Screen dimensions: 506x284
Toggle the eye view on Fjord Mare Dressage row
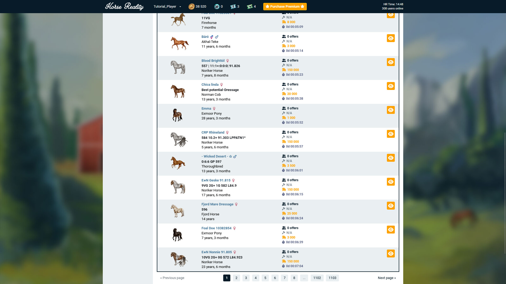[391, 206]
